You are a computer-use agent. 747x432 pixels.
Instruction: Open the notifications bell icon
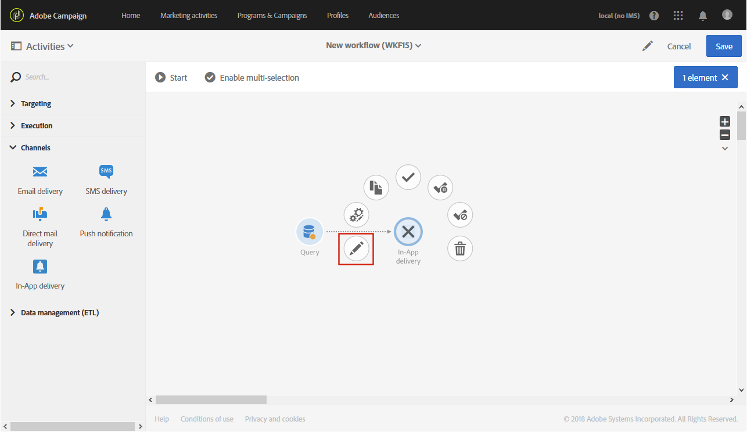(x=703, y=16)
